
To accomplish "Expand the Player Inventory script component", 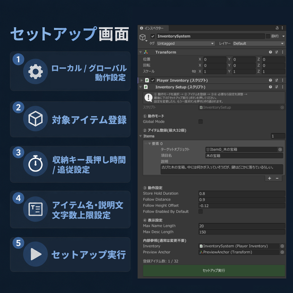I will pos(141,80).
